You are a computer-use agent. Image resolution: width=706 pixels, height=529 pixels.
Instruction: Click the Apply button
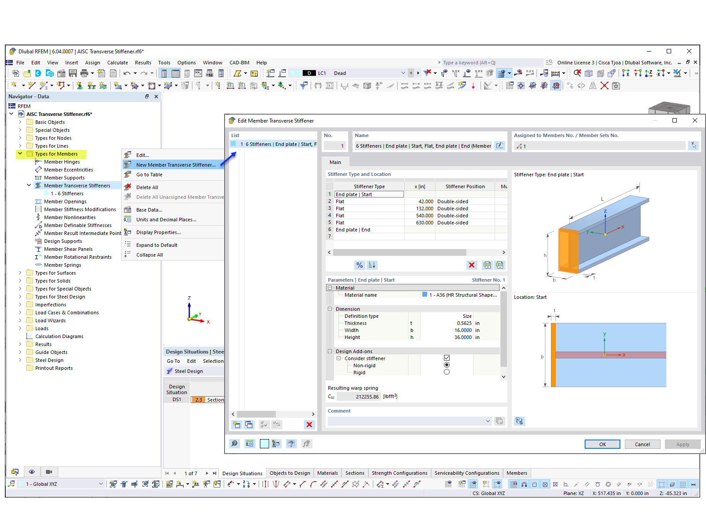(683, 444)
